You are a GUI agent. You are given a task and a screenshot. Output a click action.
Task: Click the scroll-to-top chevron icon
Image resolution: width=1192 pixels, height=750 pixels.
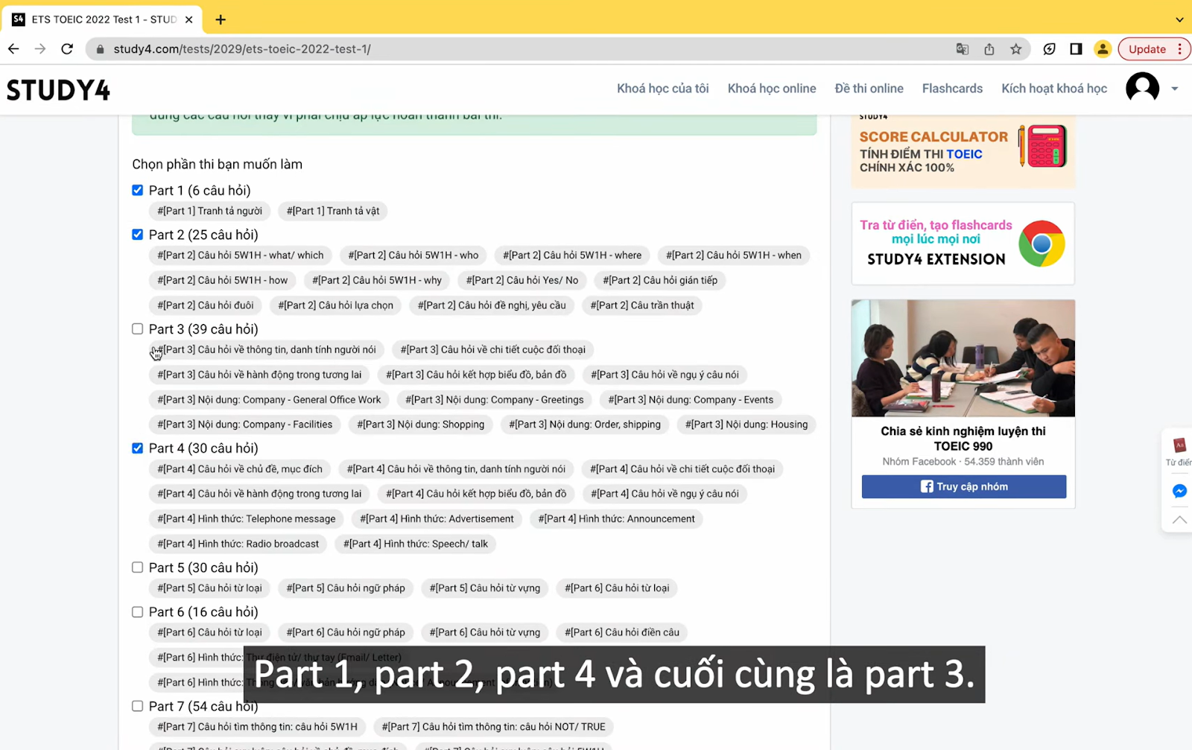tap(1179, 520)
